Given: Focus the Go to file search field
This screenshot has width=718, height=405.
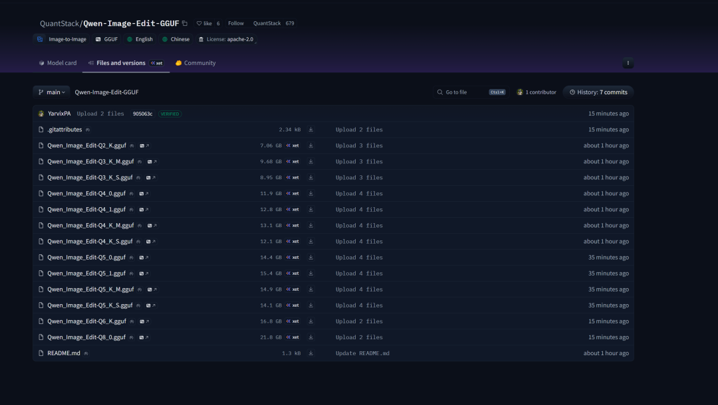Looking at the screenshot, I should [x=471, y=92].
